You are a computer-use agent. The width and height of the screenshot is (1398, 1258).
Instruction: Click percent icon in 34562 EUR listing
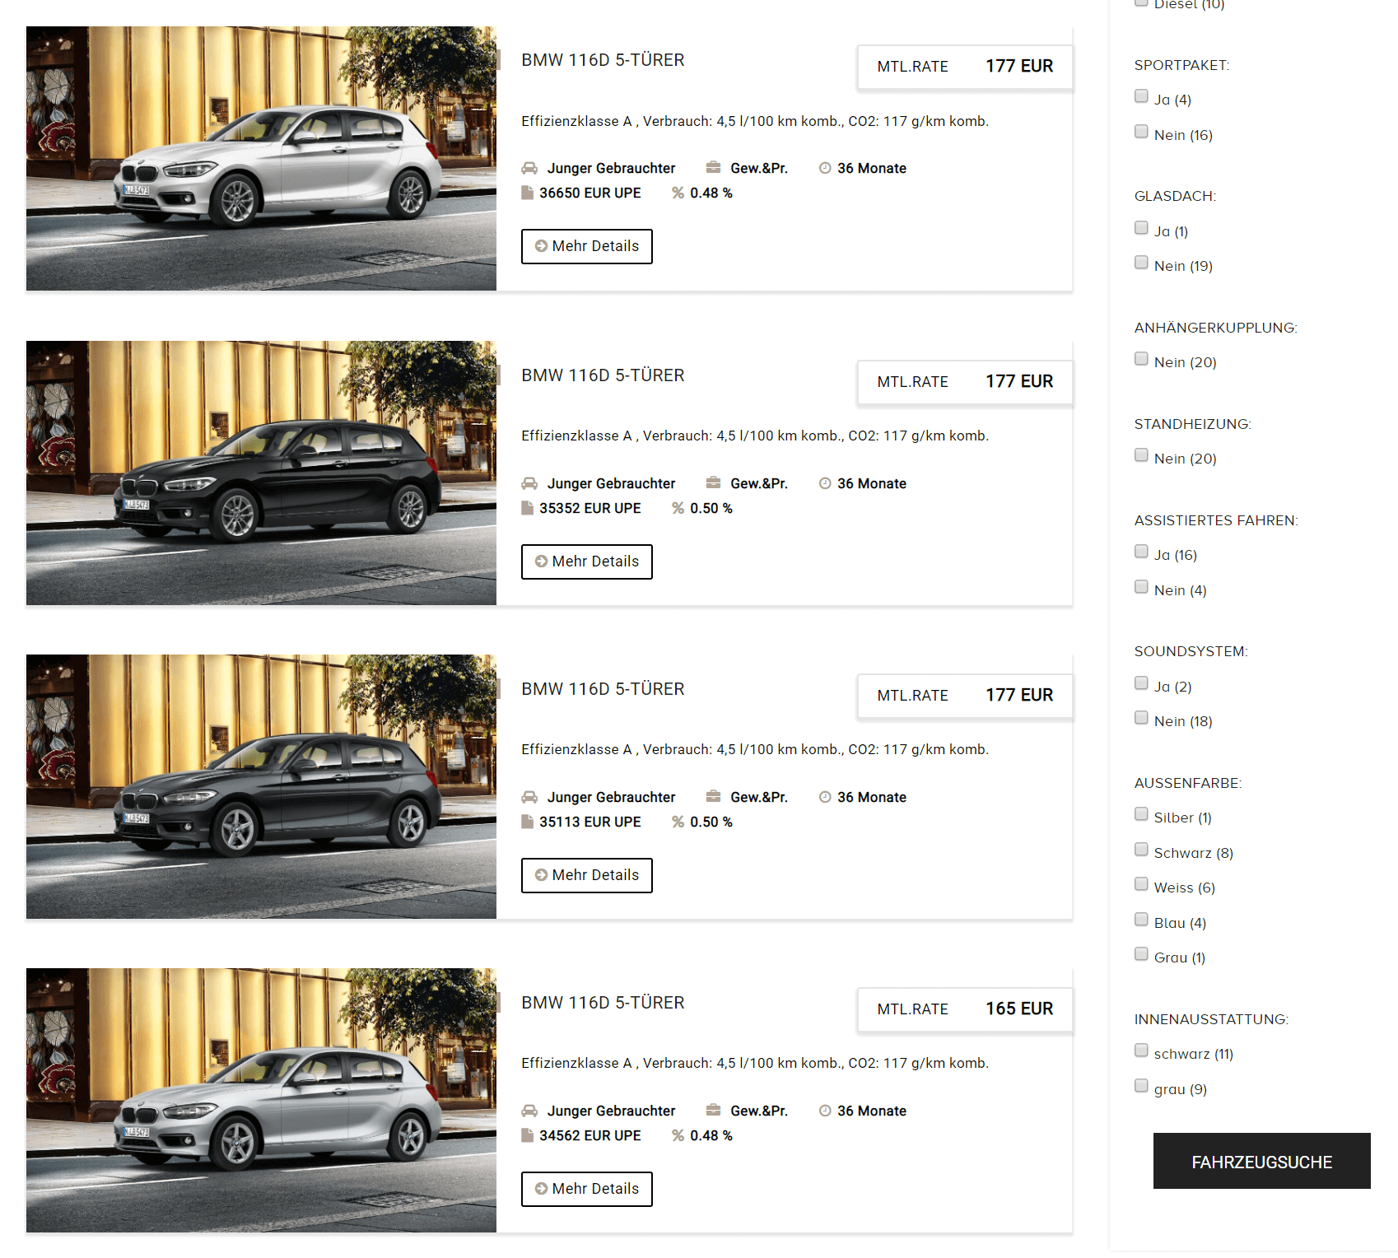[678, 1135]
